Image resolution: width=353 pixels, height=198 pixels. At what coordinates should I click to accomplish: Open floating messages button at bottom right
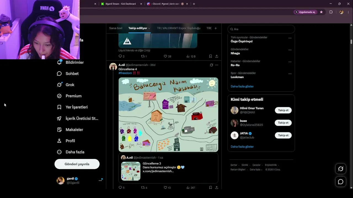pos(341,182)
